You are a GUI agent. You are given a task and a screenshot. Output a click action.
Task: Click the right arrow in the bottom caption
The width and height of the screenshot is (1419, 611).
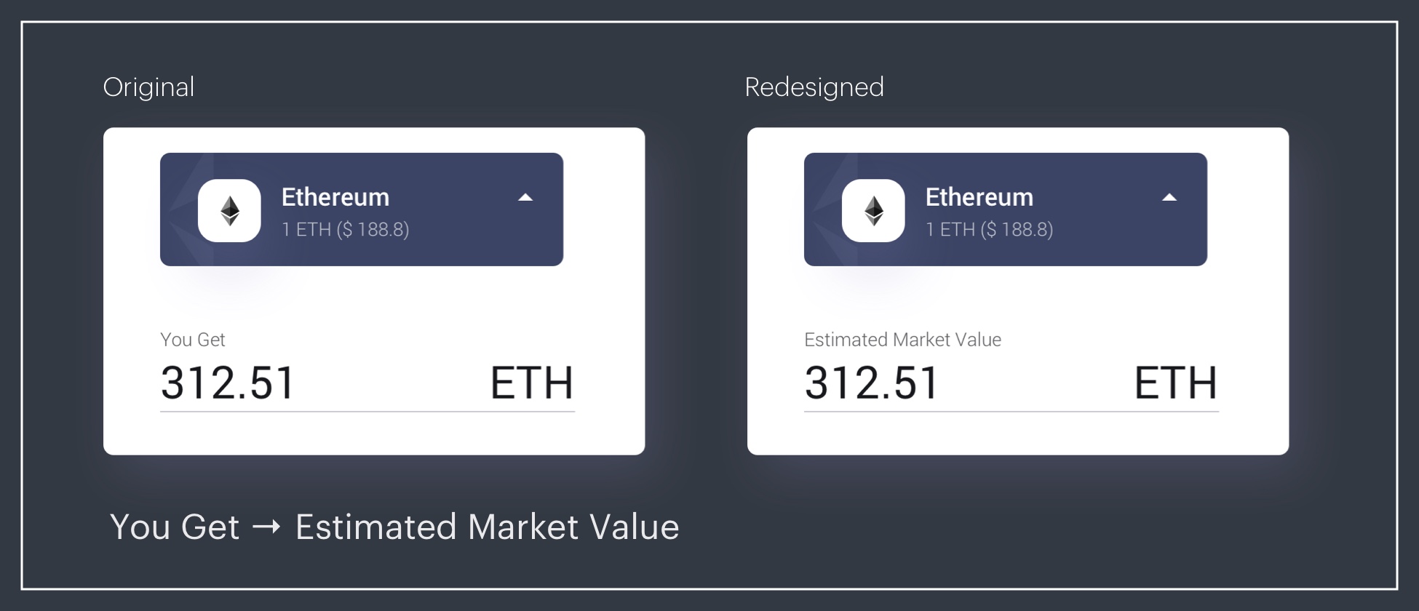point(266,527)
